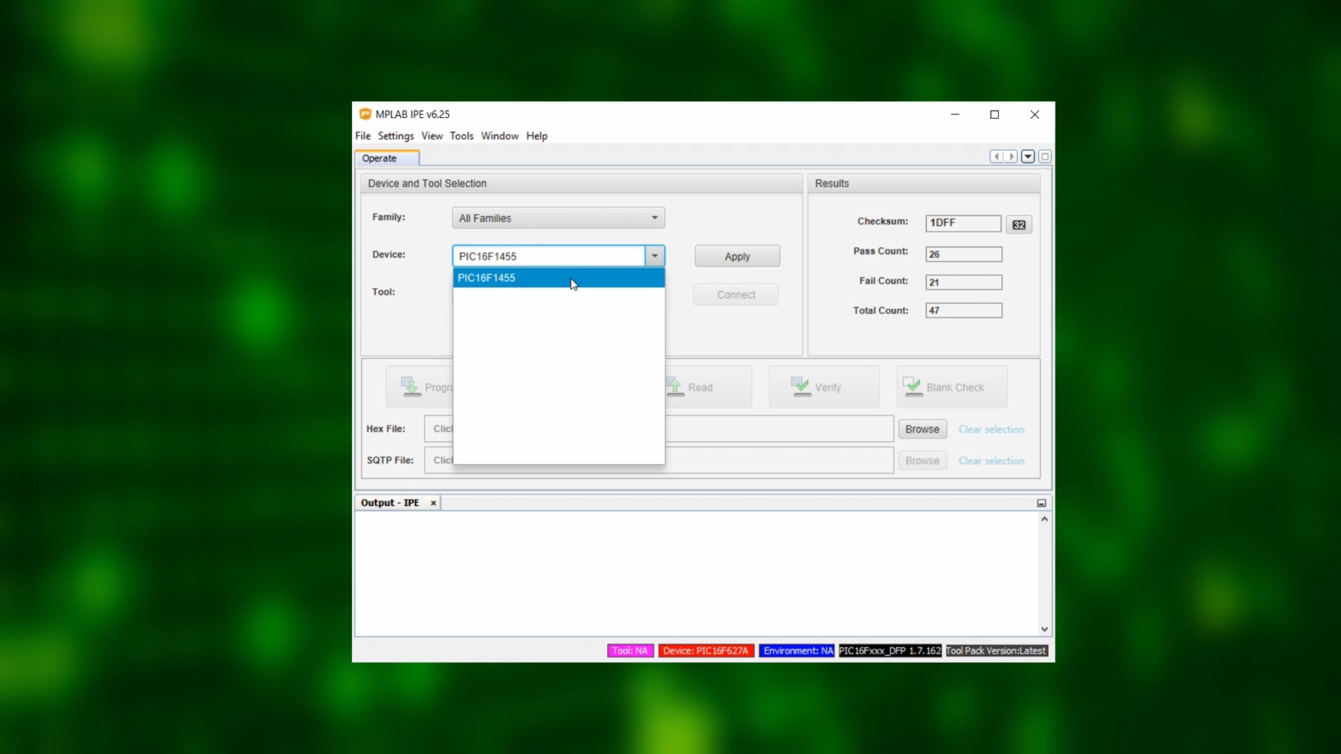Click the Read device memory icon
Screen dimensions: 1341x754
(675, 387)
